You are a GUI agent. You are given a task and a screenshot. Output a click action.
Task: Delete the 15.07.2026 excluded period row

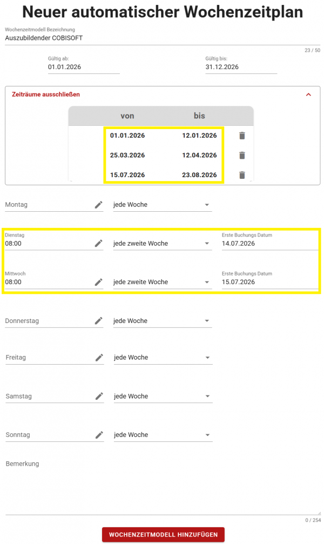(x=242, y=175)
